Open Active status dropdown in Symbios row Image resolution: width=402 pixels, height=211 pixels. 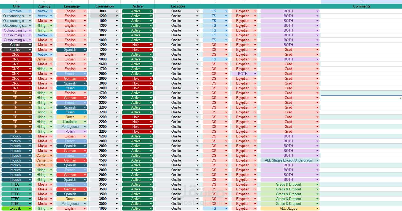click(x=137, y=11)
